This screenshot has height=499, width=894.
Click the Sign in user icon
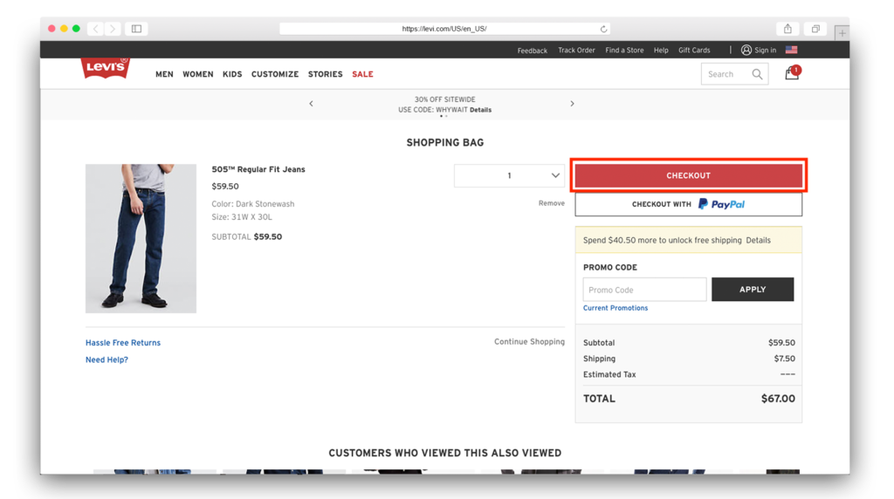(x=746, y=50)
